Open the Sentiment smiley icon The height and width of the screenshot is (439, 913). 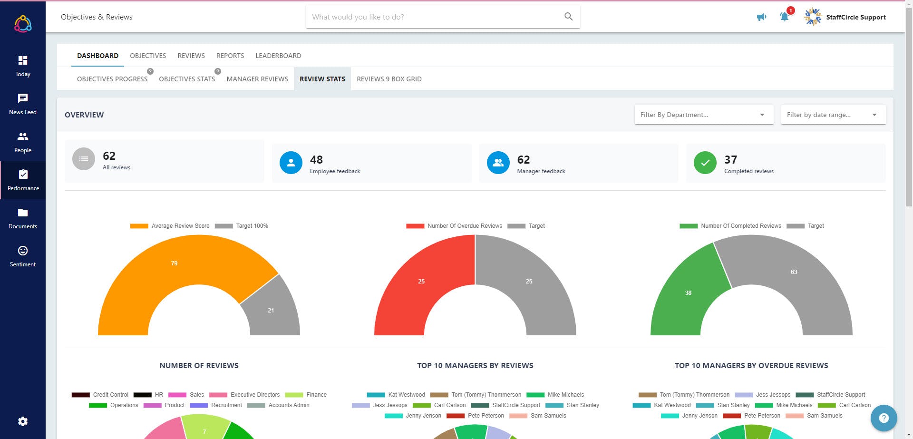point(23,251)
